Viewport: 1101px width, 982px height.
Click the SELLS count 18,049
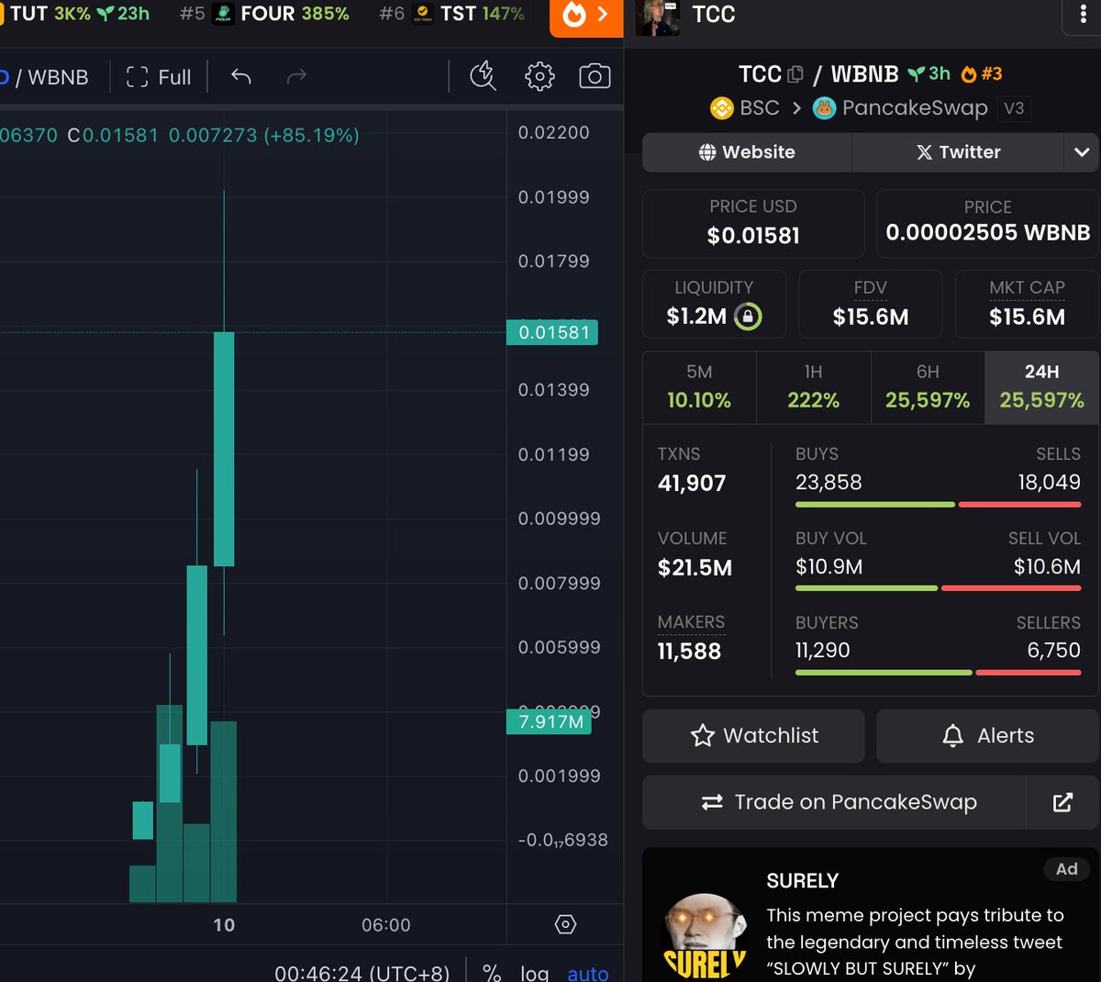click(1049, 482)
